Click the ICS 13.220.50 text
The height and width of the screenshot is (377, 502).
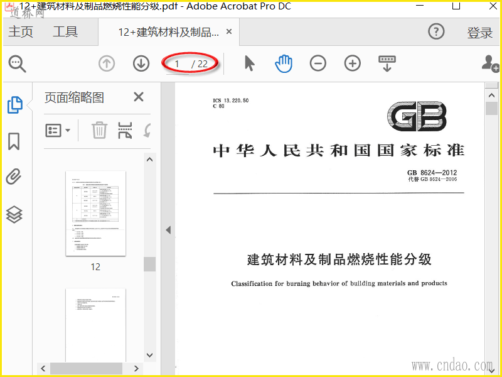coord(231,101)
